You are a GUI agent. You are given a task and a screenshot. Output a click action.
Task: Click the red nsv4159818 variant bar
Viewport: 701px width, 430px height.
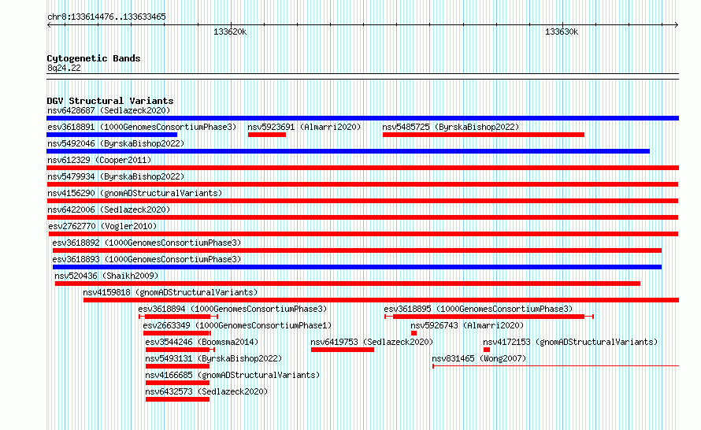(381, 300)
